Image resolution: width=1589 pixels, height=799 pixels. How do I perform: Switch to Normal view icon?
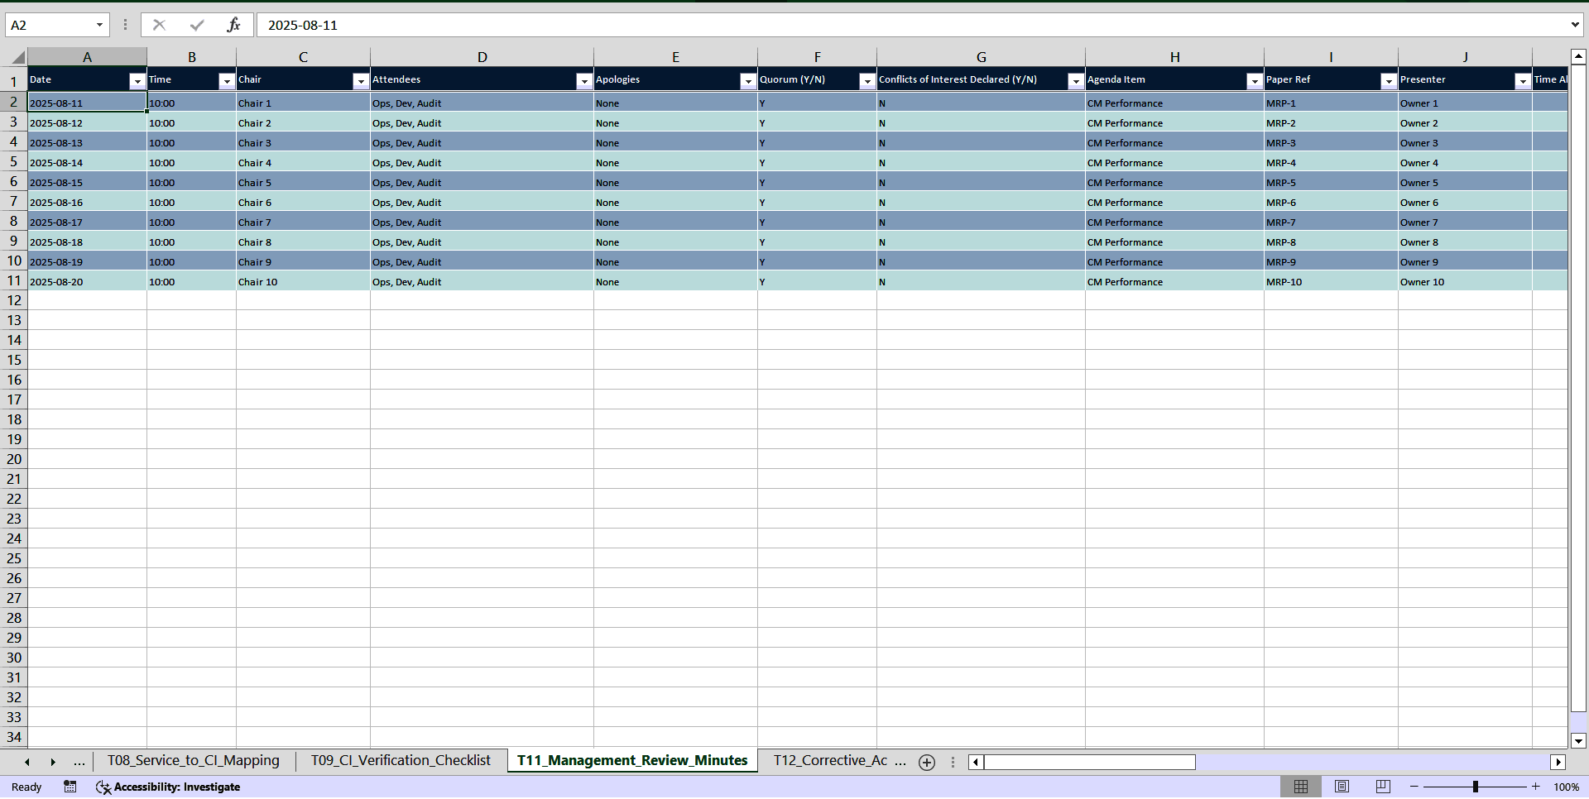(1301, 787)
